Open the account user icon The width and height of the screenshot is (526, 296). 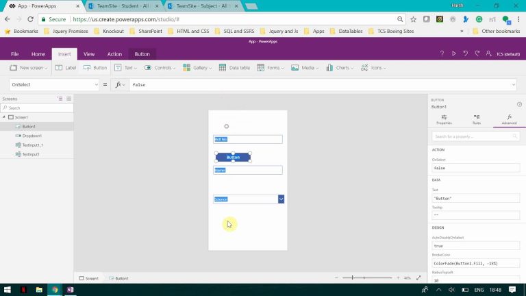point(488,53)
